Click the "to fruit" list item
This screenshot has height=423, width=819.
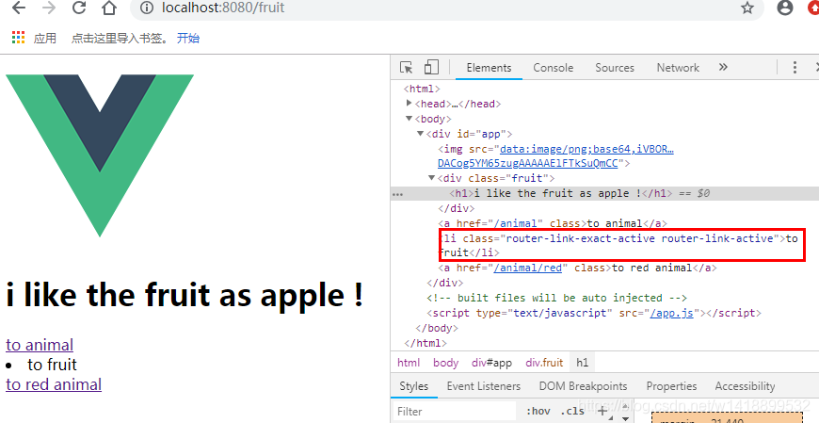pyautogui.click(x=52, y=365)
